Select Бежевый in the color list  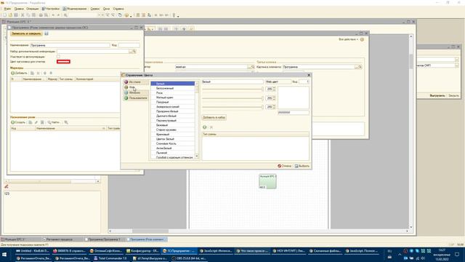pyautogui.click(x=173, y=125)
